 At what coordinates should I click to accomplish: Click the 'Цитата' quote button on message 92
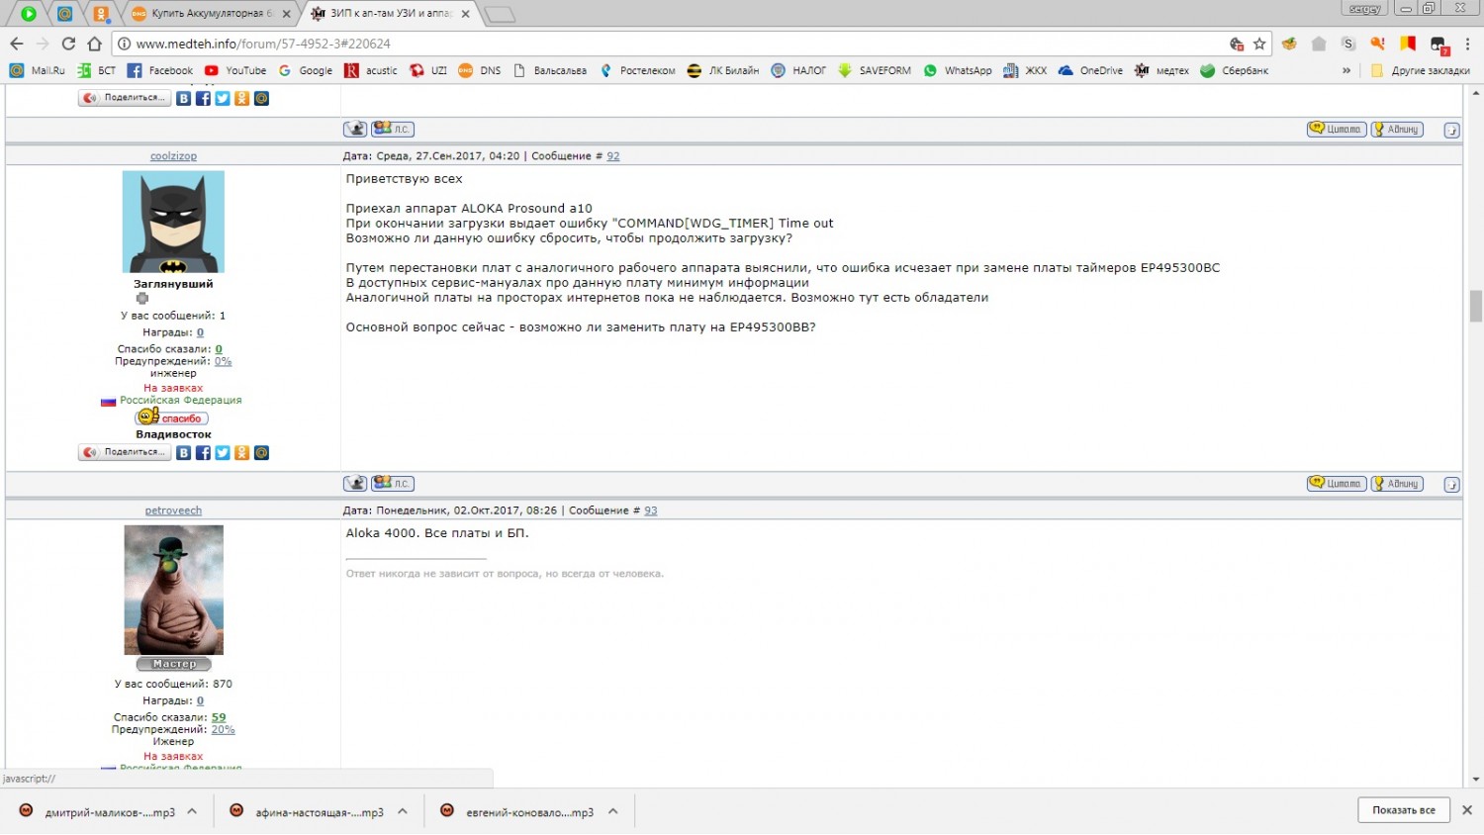(x=1337, y=484)
